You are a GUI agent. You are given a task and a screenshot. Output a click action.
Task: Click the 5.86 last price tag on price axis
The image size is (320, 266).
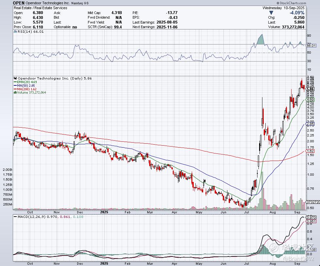tap(311, 89)
